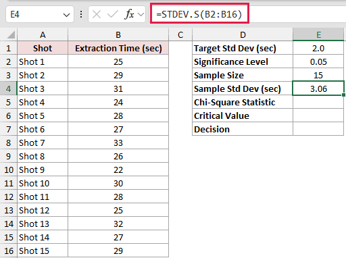346x258 pixels.
Task: Select column A header
Action: click(43, 35)
